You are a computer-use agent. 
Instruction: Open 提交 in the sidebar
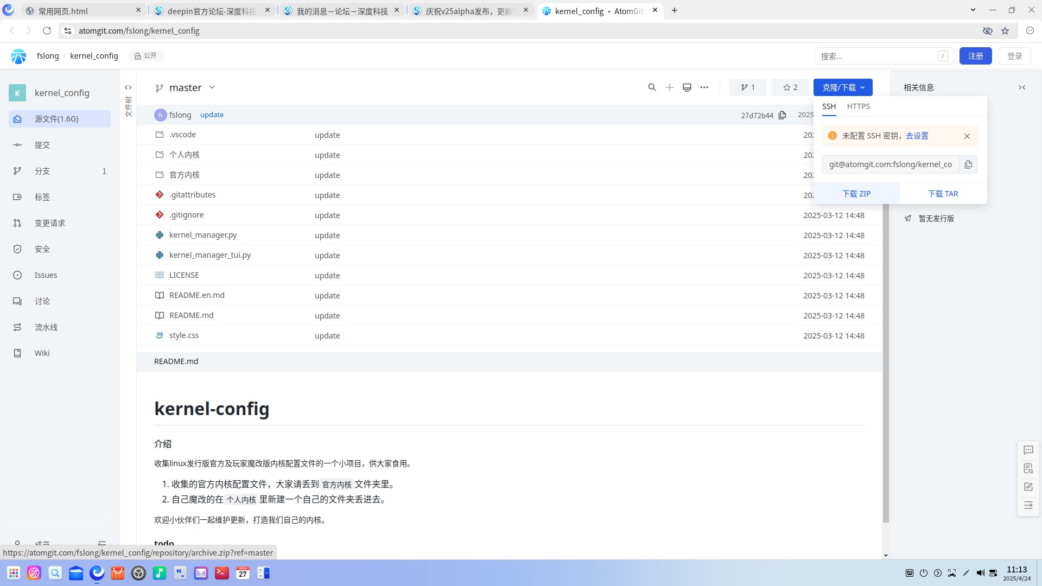[60, 145]
